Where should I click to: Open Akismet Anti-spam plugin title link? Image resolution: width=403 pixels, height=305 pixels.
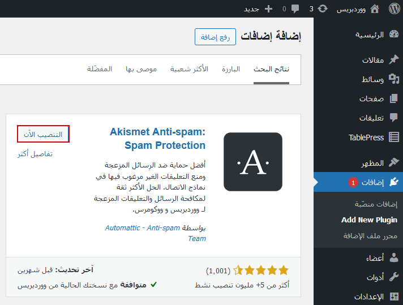click(x=157, y=139)
